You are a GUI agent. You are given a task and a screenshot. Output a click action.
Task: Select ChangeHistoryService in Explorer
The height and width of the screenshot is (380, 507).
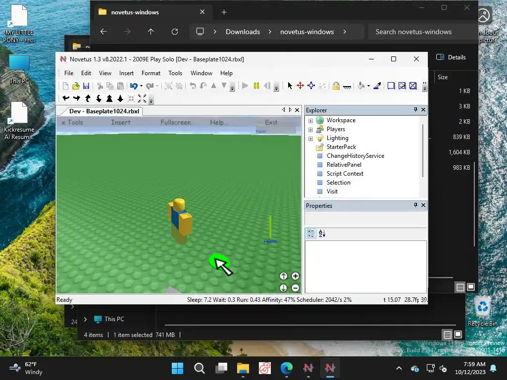355,156
